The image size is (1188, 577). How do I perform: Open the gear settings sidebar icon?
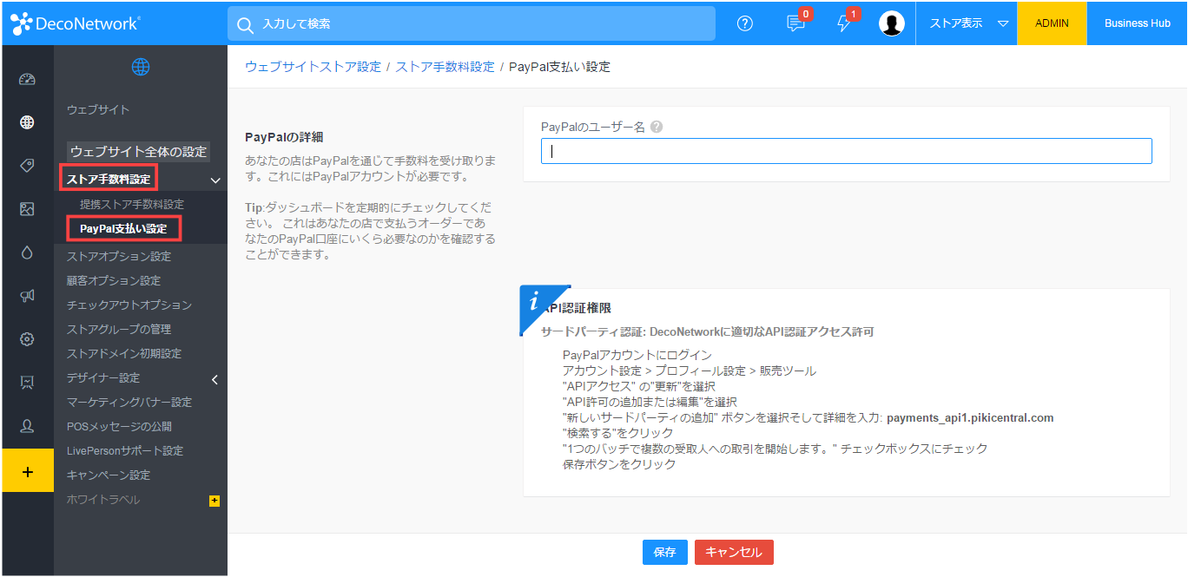click(x=27, y=339)
